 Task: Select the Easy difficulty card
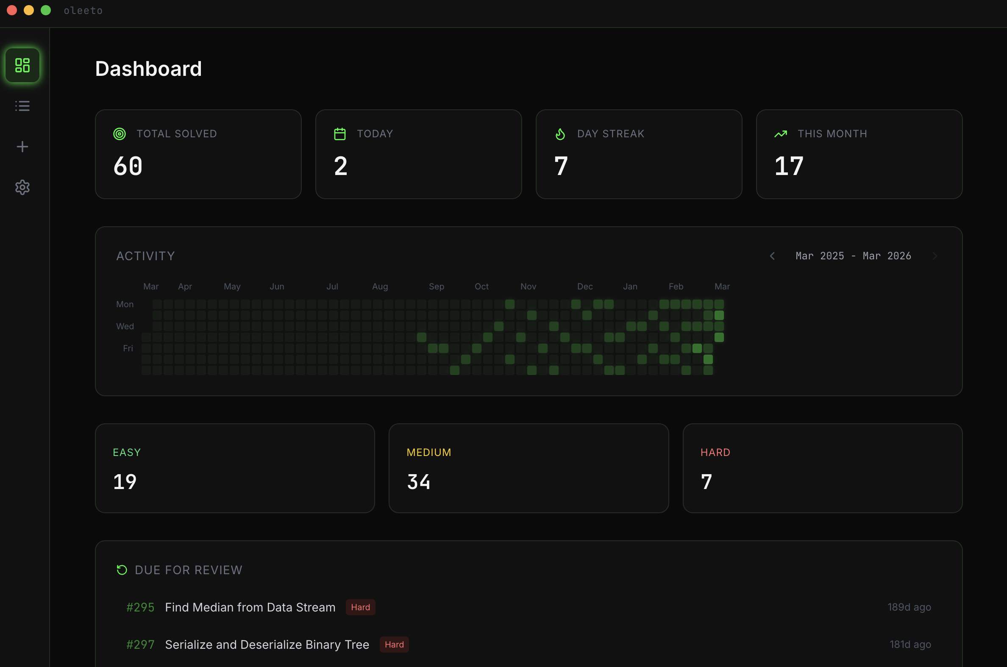pos(235,468)
